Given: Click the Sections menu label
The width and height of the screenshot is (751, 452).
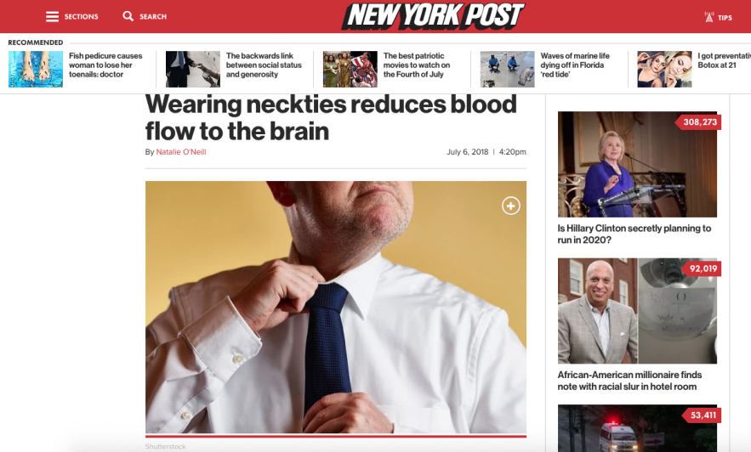Looking at the screenshot, I should [82, 17].
